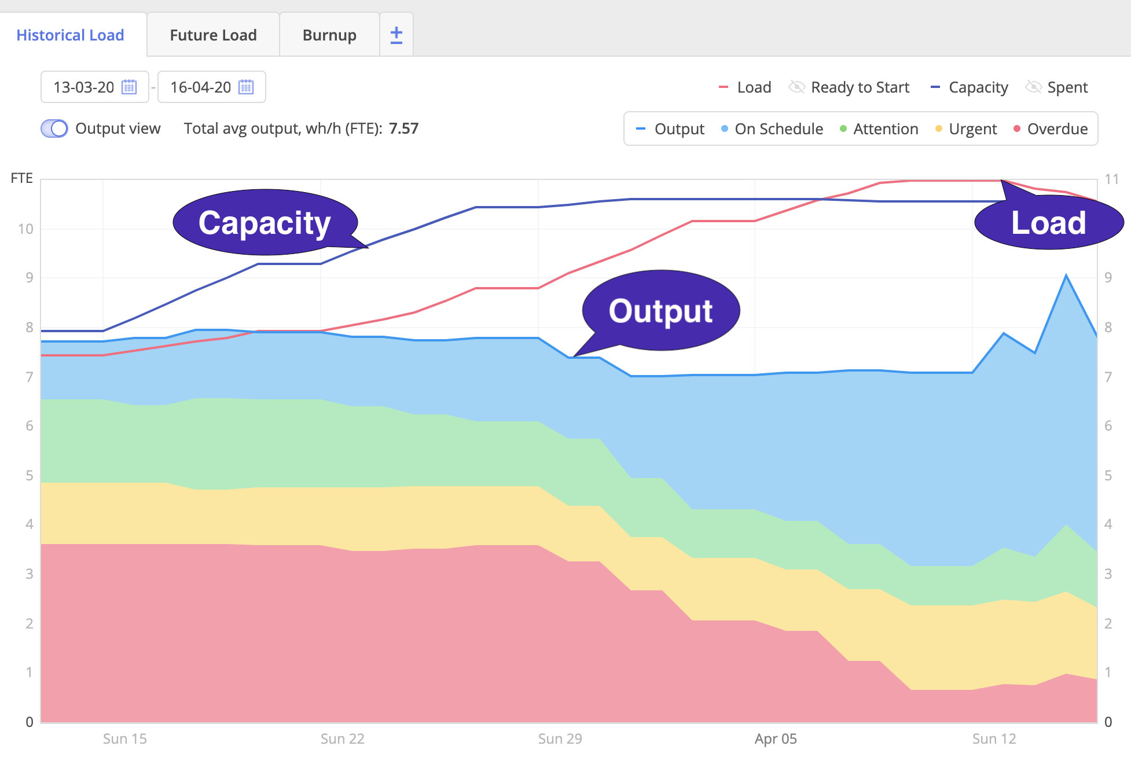Click the blue Output legend line icon
Screen dimensions: 1131x757
pyautogui.click(x=640, y=128)
